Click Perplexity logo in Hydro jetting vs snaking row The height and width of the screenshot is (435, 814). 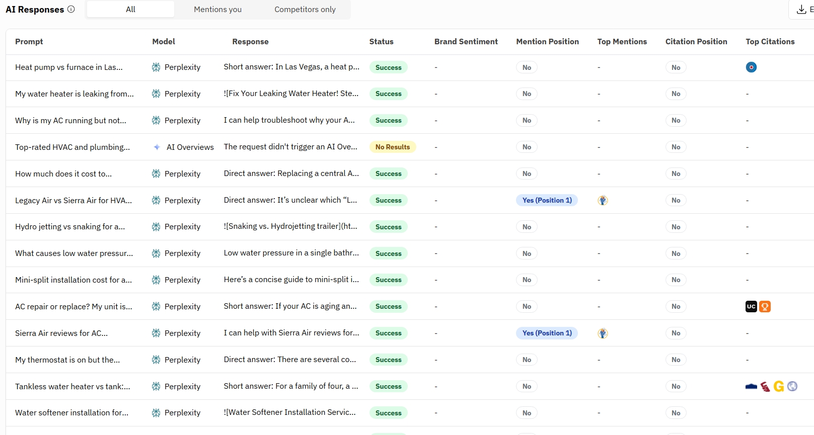point(156,227)
